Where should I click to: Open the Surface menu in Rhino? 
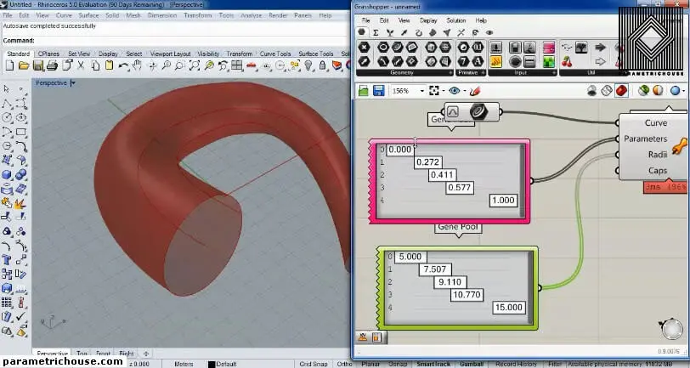[x=88, y=15]
